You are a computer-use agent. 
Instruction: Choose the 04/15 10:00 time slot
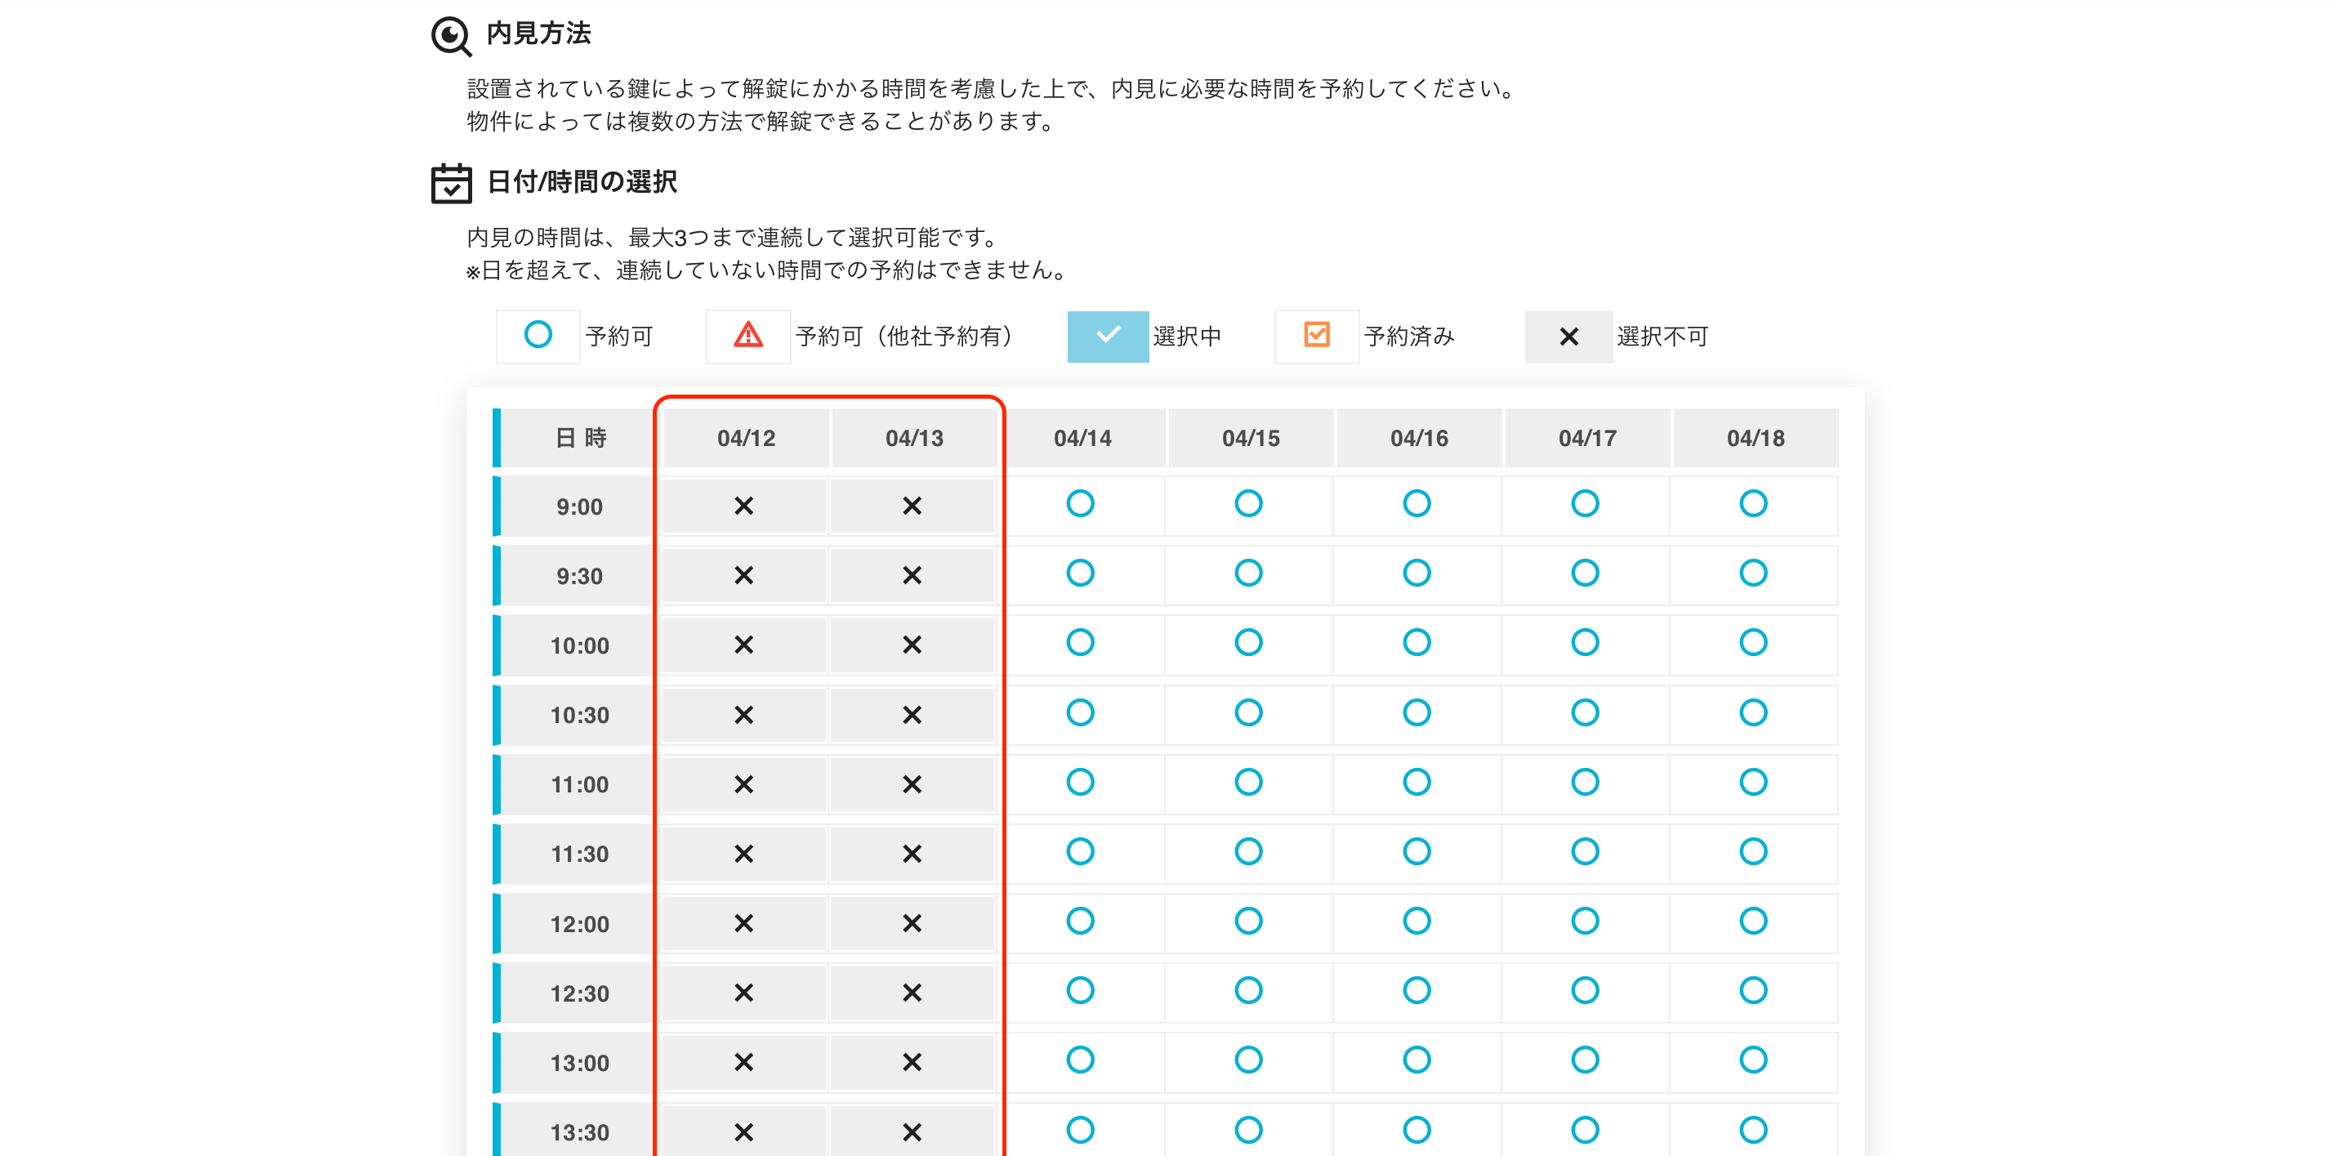coord(1249,643)
